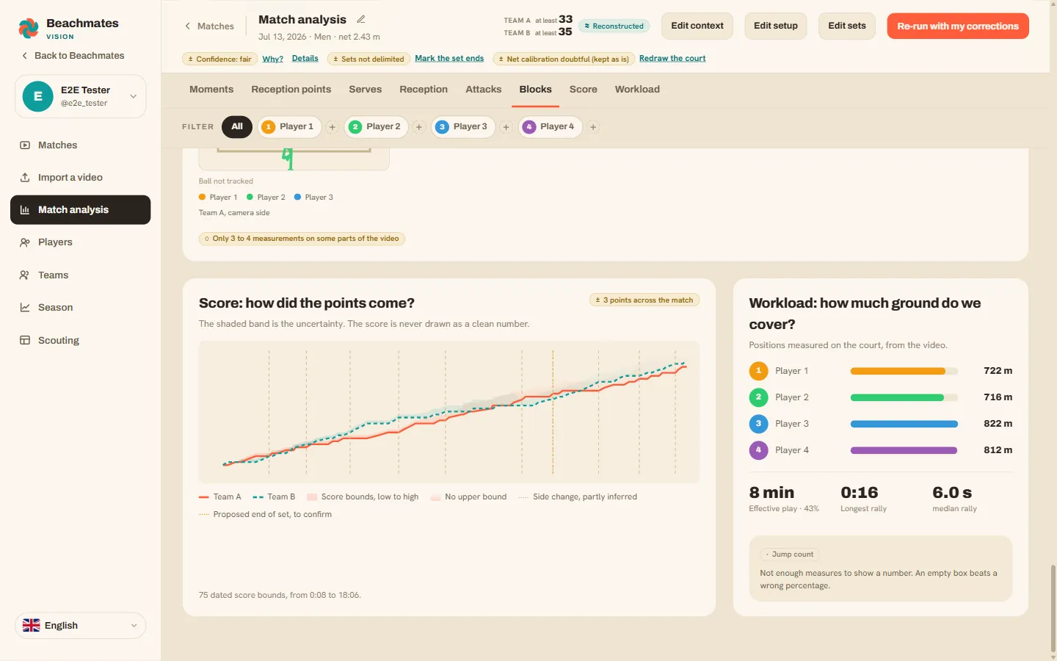Click the Match analysis bar chart icon
1057x661 pixels.
pos(25,210)
